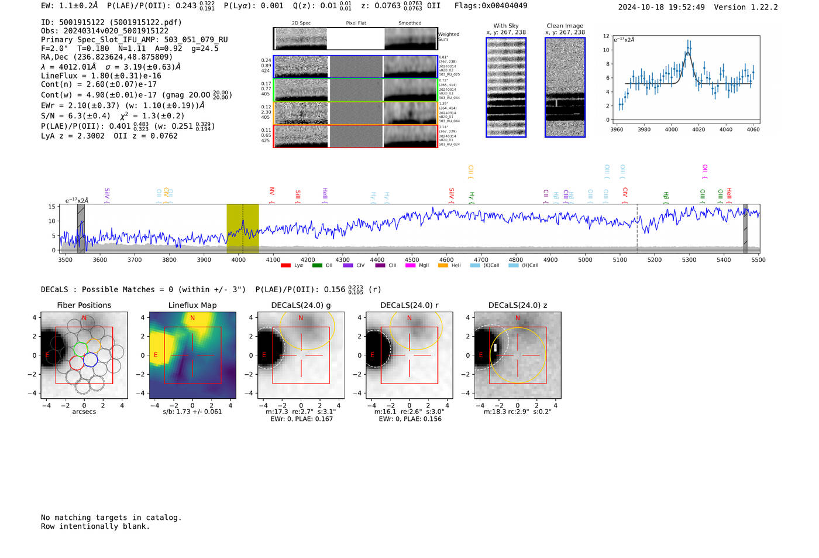Click 'No matching targets in catalog.' text
The height and width of the screenshot is (558, 819).
[x=111, y=518]
